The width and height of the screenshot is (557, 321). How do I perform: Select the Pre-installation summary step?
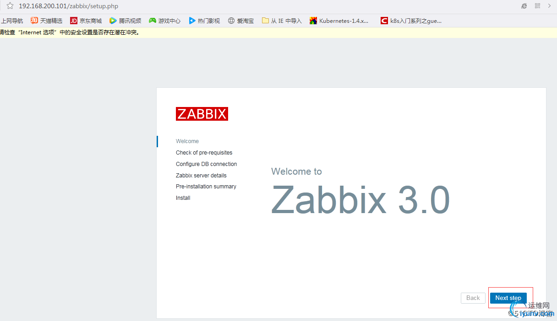coord(206,187)
